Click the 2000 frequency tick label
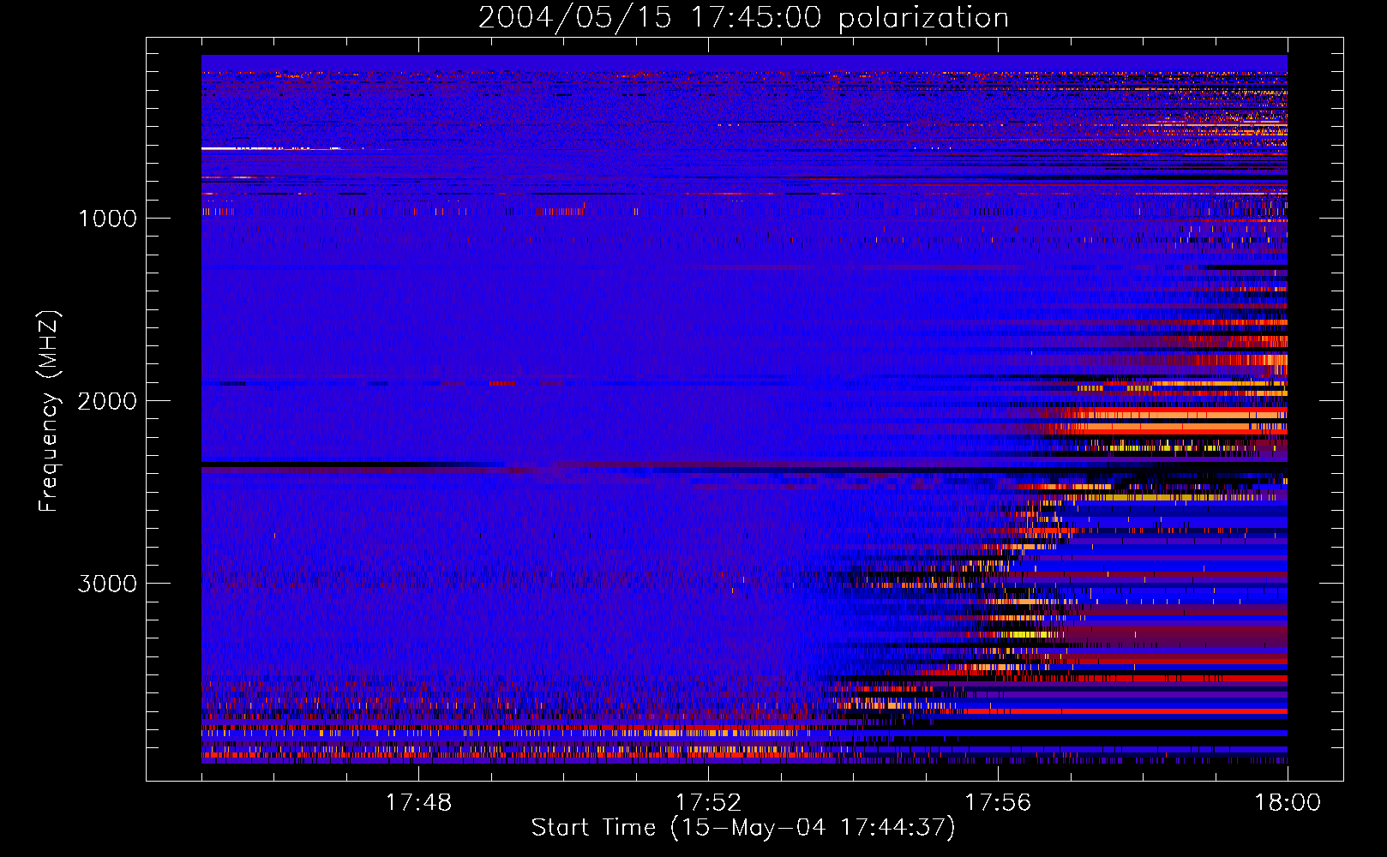The height and width of the screenshot is (857, 1387). 107,401
